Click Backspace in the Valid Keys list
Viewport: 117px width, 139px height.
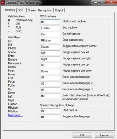click(x=15, y=63)
